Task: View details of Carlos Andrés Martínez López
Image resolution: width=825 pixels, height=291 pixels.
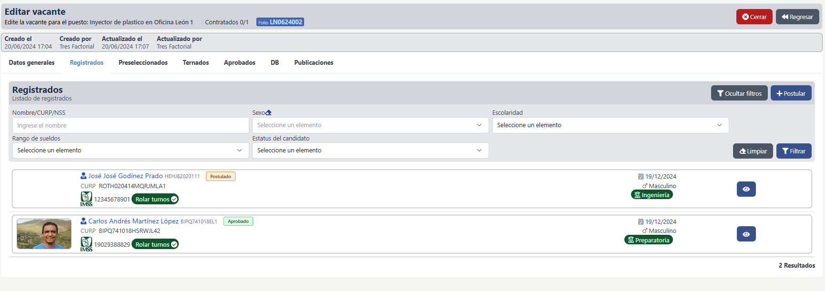Action: (746, 234)
